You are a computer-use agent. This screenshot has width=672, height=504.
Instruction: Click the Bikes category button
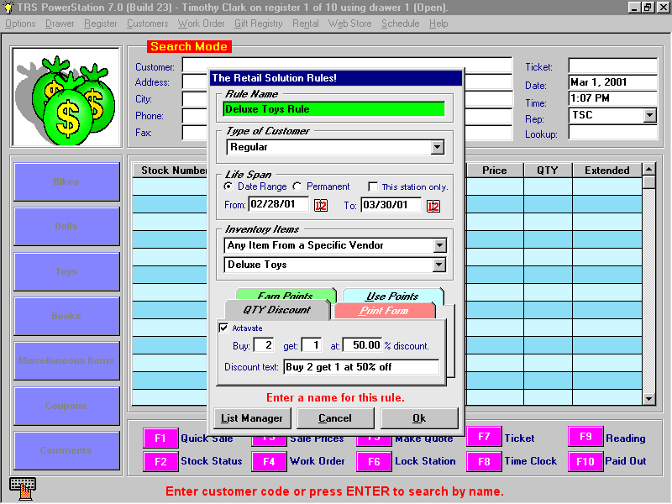tap(66, 181)
